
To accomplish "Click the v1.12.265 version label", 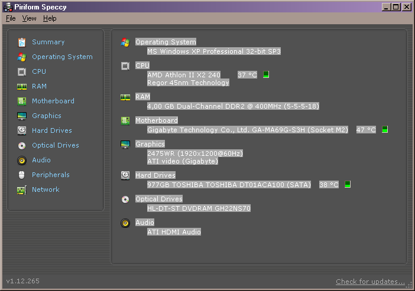I will coord(23,281).
